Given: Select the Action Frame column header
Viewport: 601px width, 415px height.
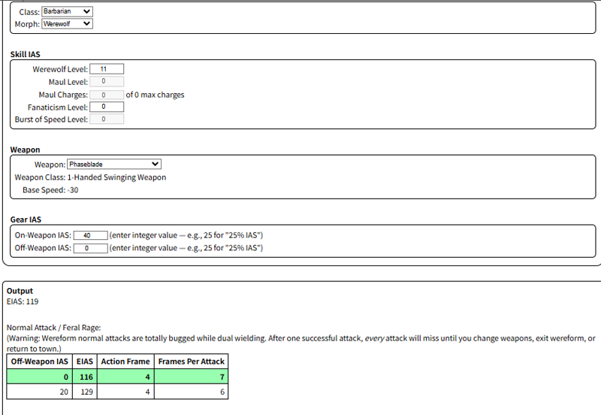Looking at the screenshot, I should pyautogui.click(x=125, y=362).
